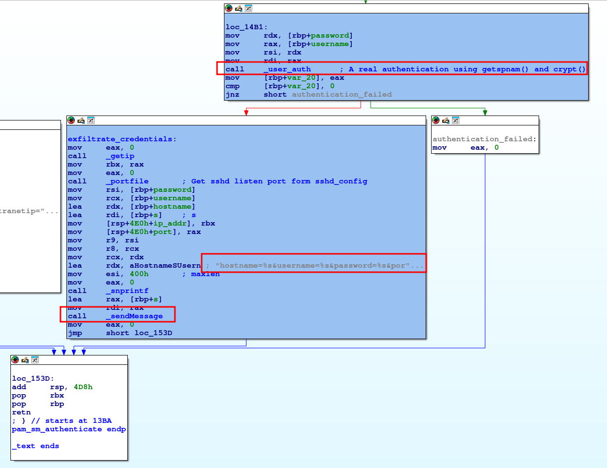This screenshot has height=468, width=607.
Task: Click color wheel icon on loc_153D node
Action: (15, 360)
